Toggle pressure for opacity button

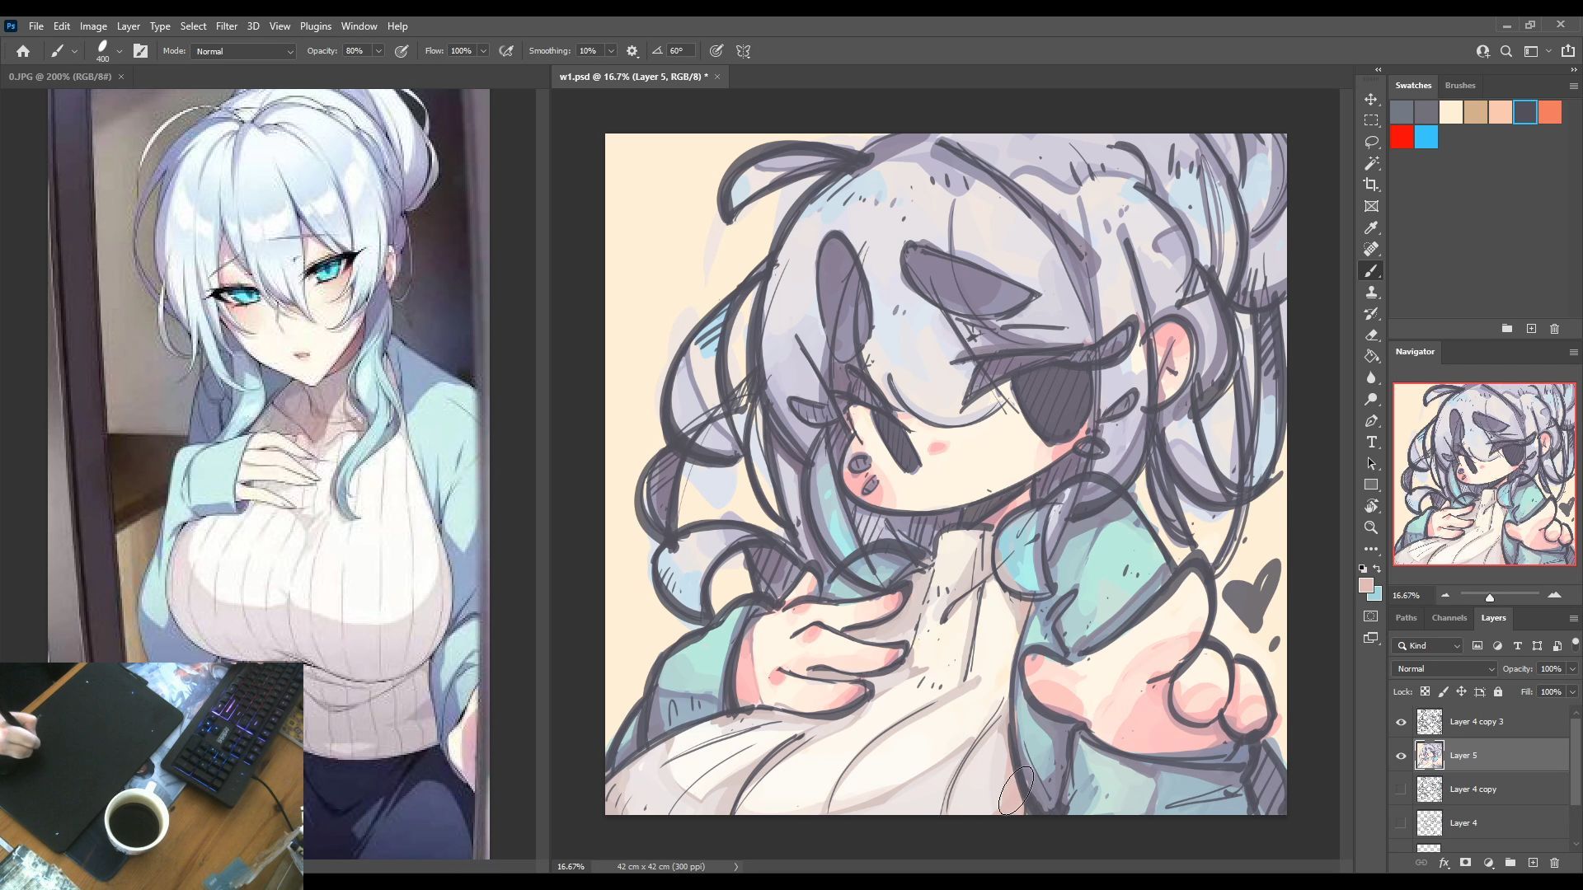tap(402, 51)
